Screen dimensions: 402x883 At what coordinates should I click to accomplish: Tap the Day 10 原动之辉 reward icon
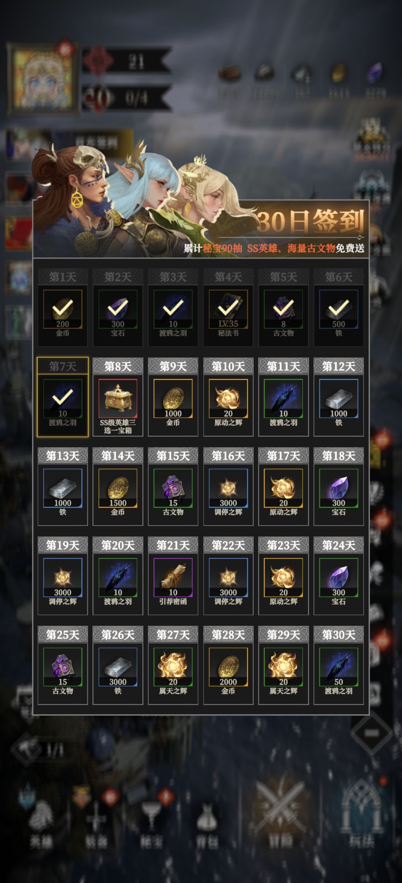[228, 398]
